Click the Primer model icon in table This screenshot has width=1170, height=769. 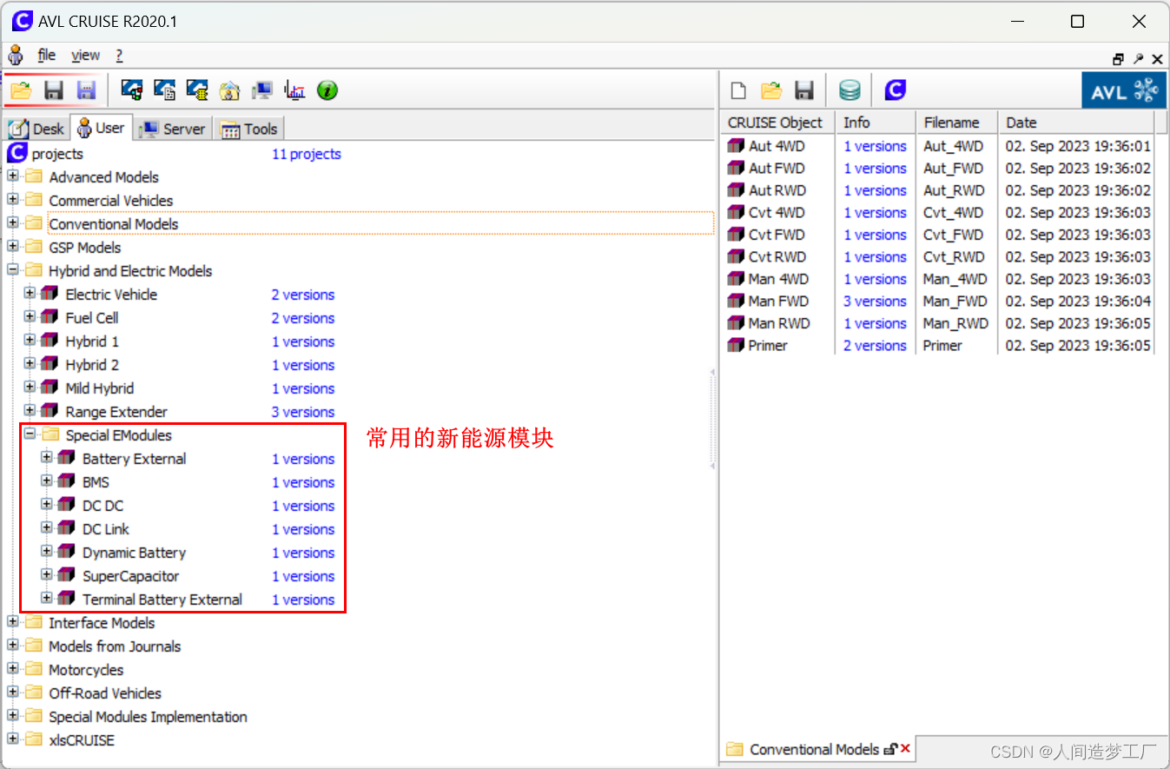[737, 345]
